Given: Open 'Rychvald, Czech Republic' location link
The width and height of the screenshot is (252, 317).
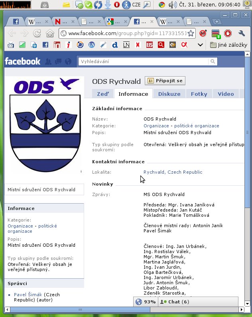Looking at the screenshot, I should [173, 172].
